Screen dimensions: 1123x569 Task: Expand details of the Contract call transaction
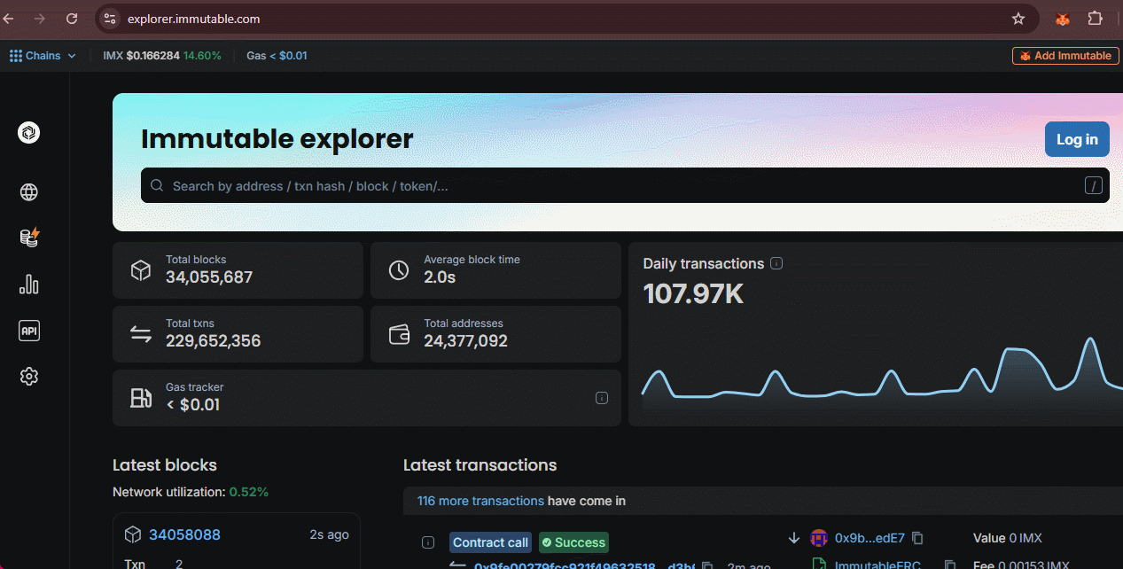click(x=428, y=542)
